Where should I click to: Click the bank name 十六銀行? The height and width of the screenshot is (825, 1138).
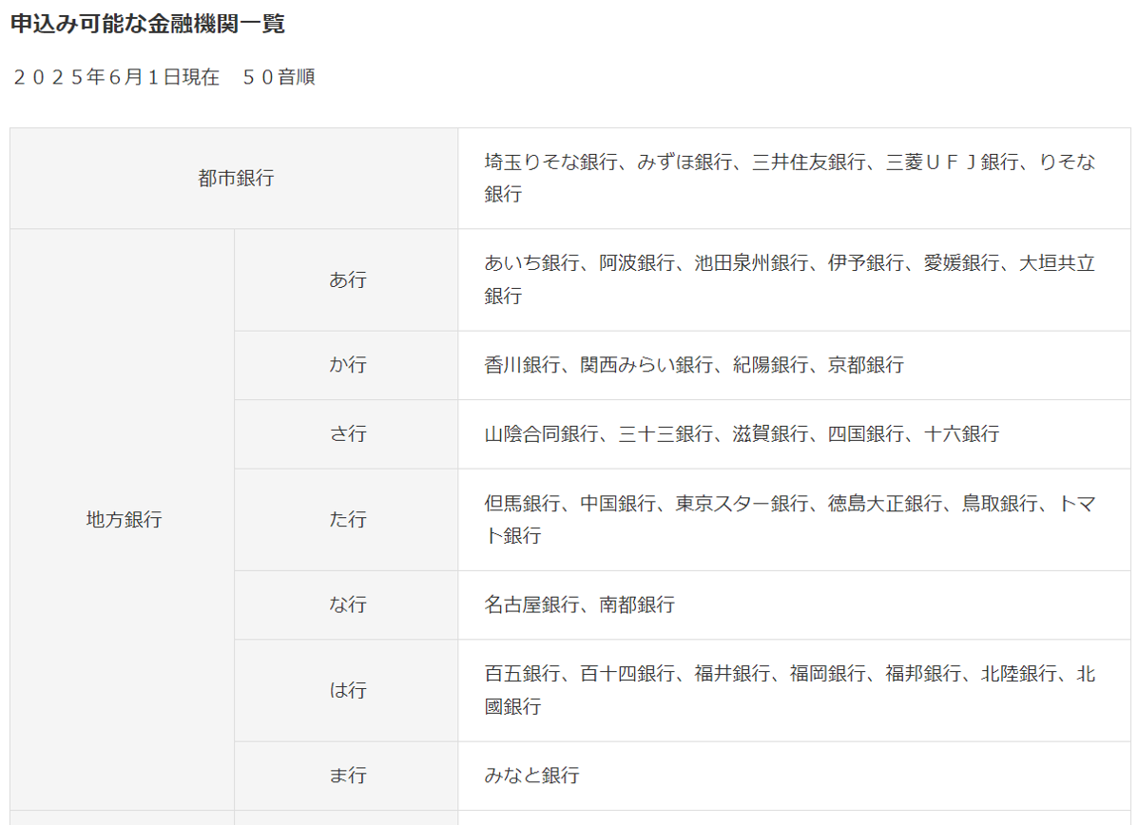pos(961,434)
